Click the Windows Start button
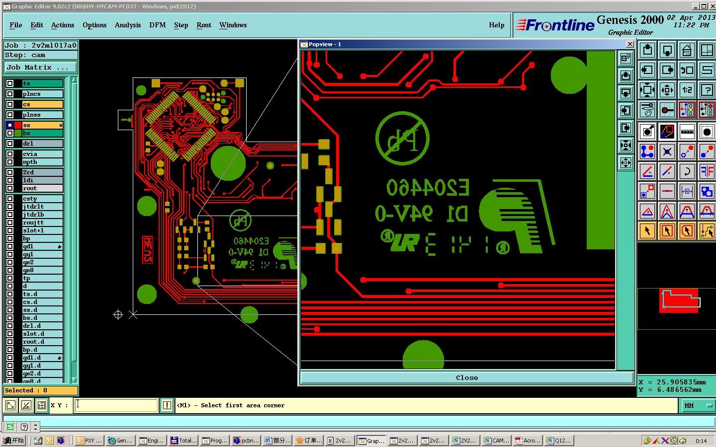This screenshot has width=716, height=447. tap(13, 441)
